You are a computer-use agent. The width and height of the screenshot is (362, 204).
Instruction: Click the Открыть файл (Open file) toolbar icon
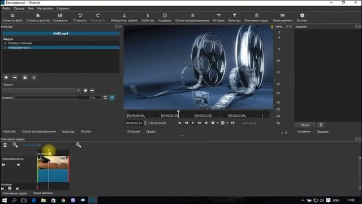tap(12, 15)
